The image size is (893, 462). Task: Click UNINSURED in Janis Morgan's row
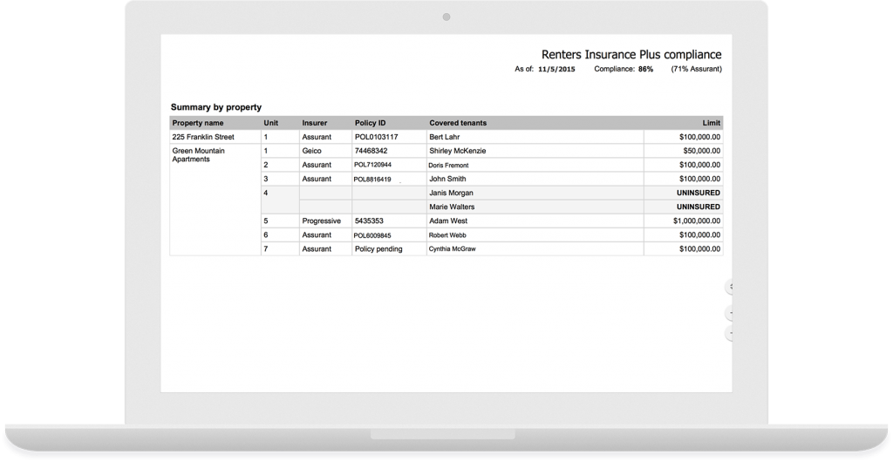699,193
